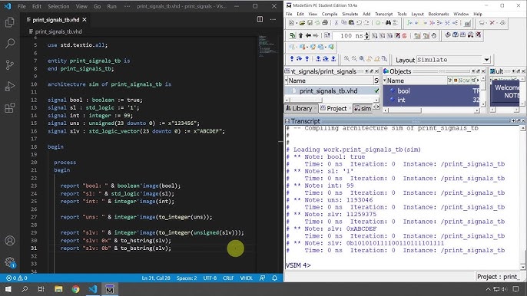This screenshot has width=527, height=296.
Task: Open the VHDL language mode selector
Action: pyautogui.click(x=246, y=278)
